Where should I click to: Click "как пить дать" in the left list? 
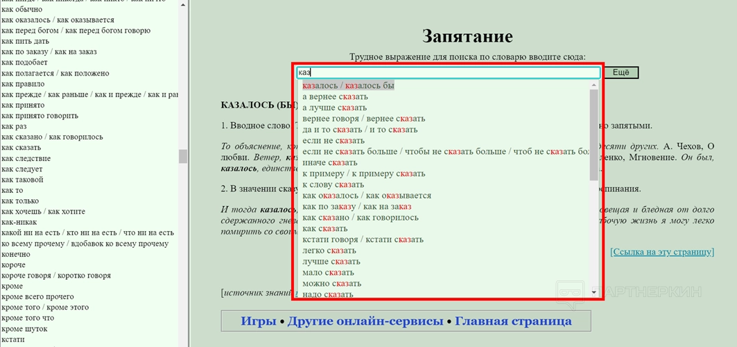point(26,42)
